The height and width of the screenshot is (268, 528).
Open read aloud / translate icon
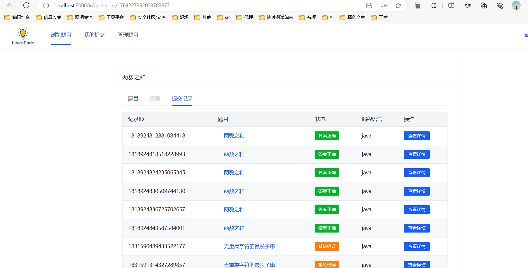point(384,6)
